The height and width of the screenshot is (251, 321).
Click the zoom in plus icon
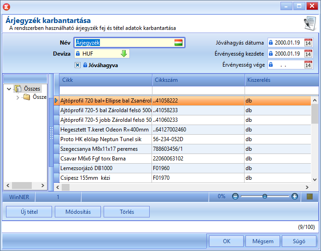click(x=295, y=196)
